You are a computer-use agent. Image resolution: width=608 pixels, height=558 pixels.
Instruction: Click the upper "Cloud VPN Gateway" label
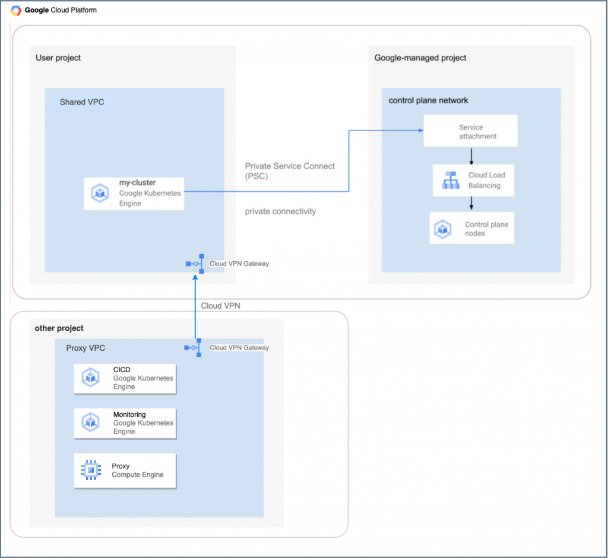coord(239,264)
